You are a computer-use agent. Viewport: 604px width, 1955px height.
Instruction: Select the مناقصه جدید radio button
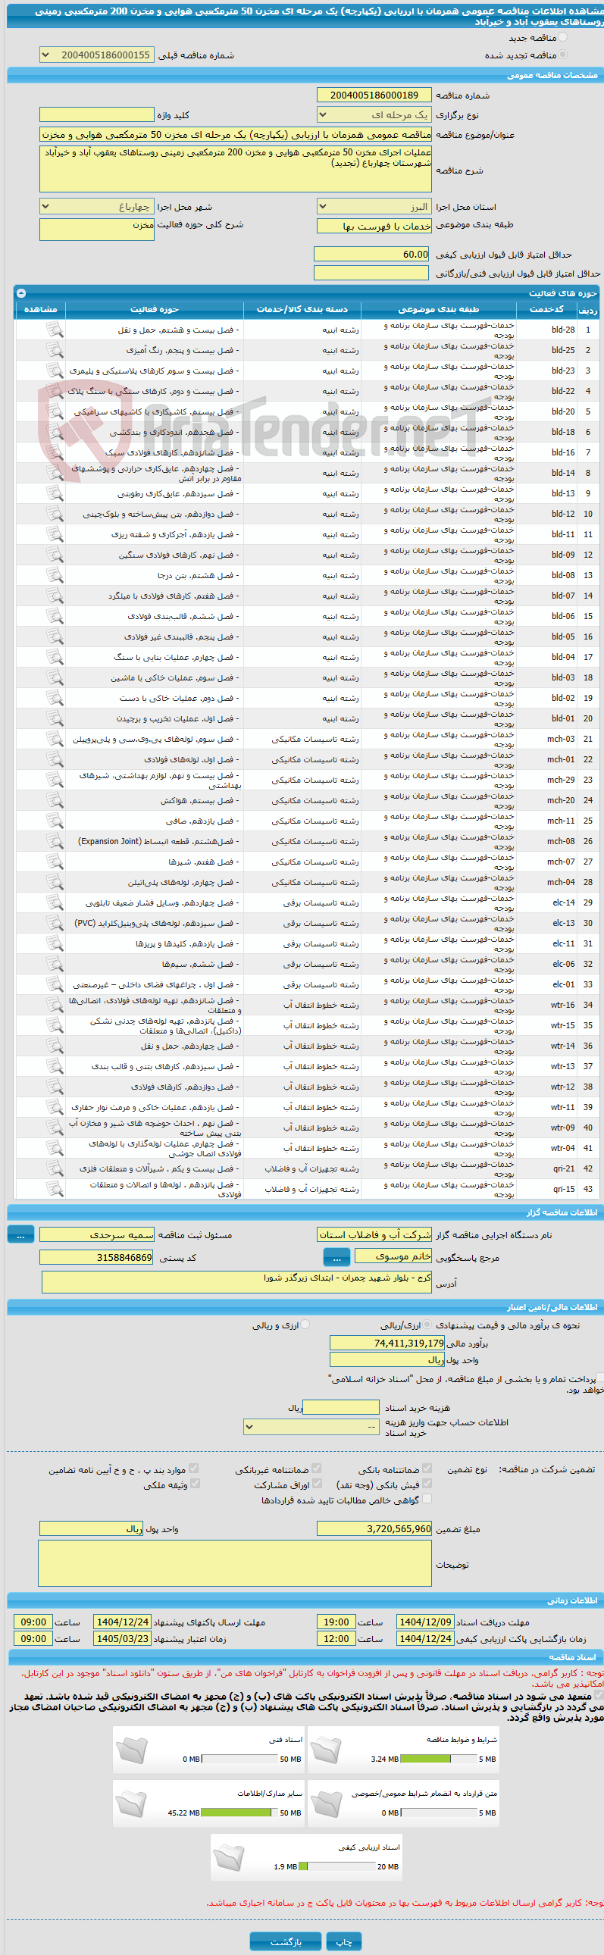562,37
